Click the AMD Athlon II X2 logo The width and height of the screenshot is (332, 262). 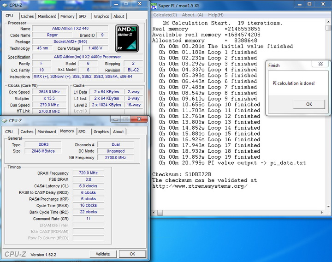pos(127,39)
